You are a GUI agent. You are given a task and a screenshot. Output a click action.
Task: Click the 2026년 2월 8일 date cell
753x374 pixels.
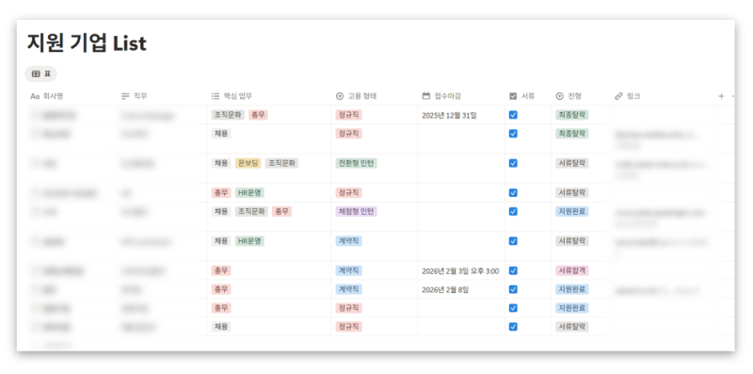coord(445,290)
